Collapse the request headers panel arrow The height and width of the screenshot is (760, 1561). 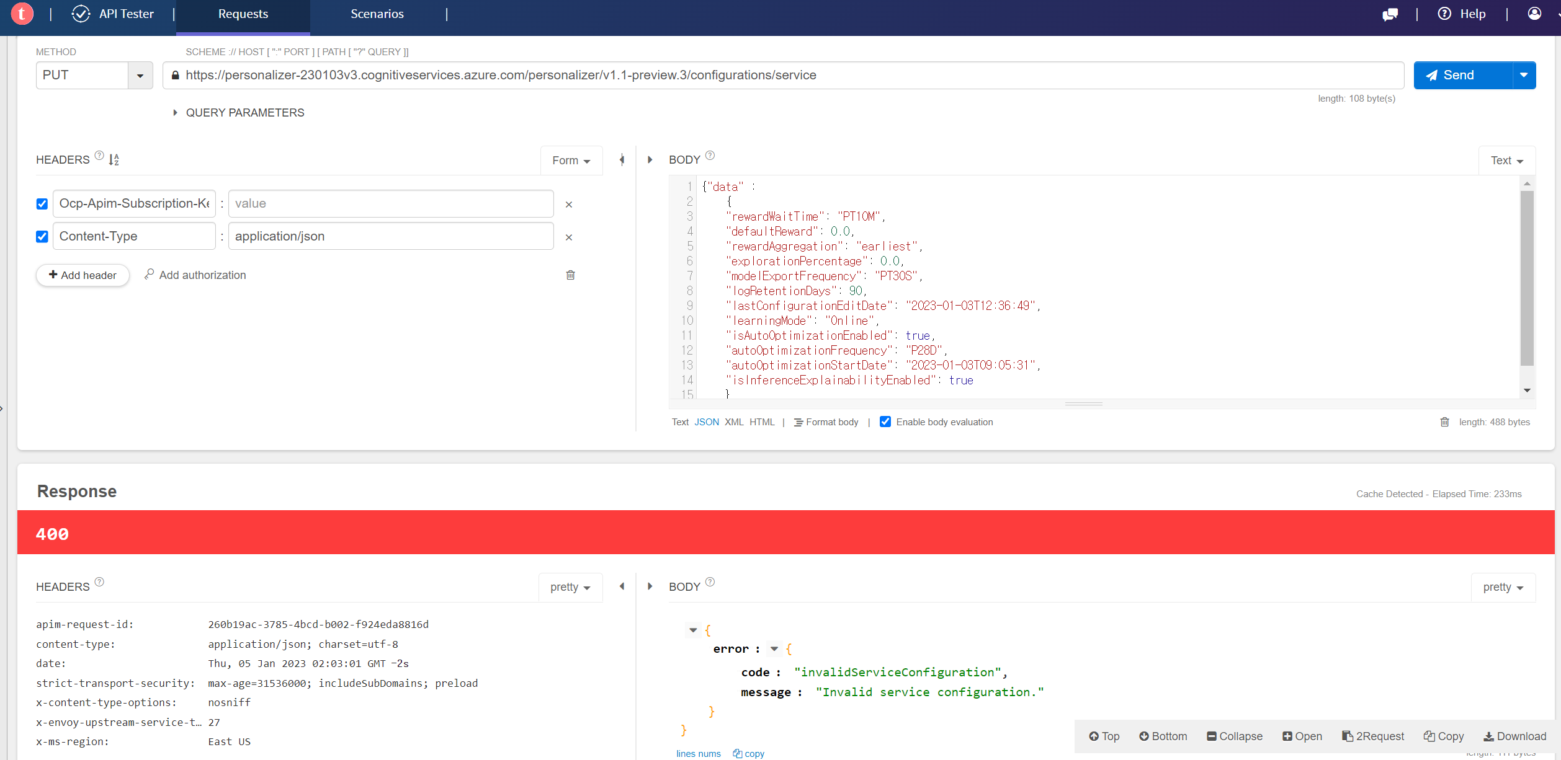coord(622,160)
